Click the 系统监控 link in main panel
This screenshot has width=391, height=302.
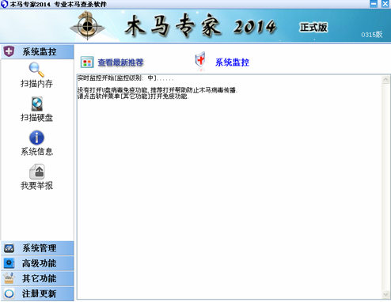pos(232,62)
